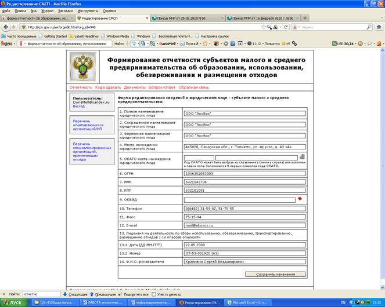Click the Сохранить изменения button
385x307 pixels.
275,275
